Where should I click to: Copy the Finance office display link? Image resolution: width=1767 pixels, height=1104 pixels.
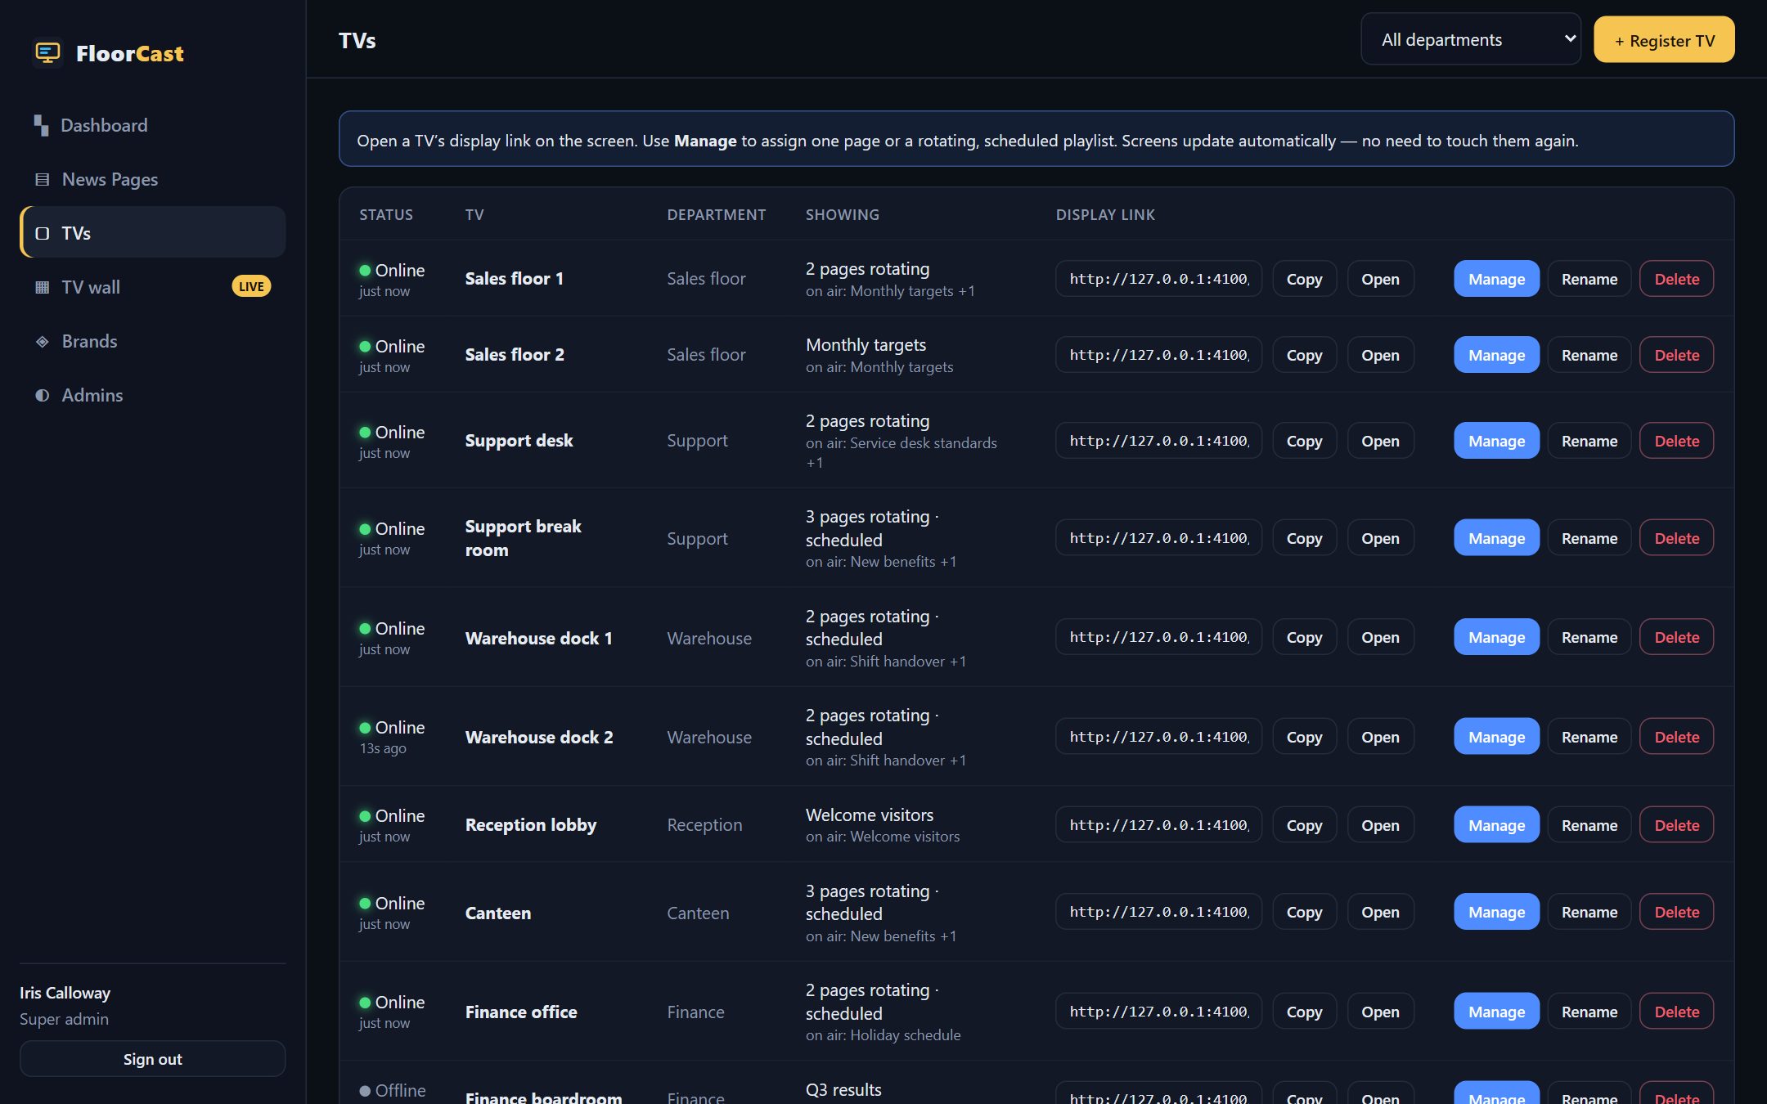click(1304, 1012)
